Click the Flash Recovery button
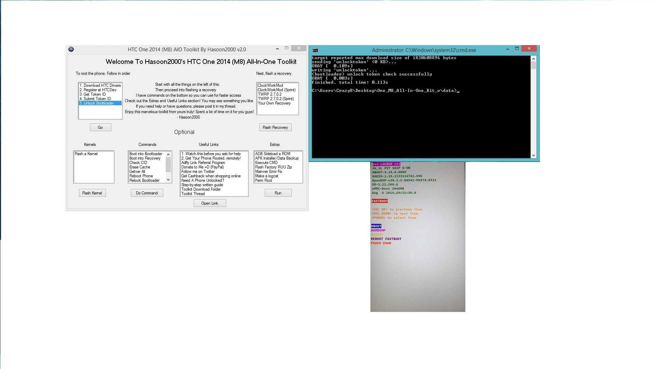The height and width of the screenshot is (369, 656). click(275, 127)
